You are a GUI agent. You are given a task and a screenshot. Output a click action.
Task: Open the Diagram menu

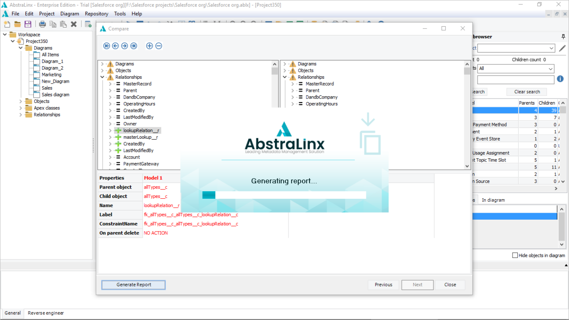[70, 14]
